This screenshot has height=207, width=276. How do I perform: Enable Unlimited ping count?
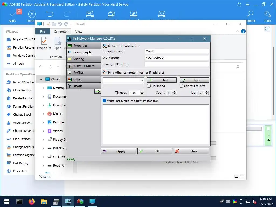149,86
